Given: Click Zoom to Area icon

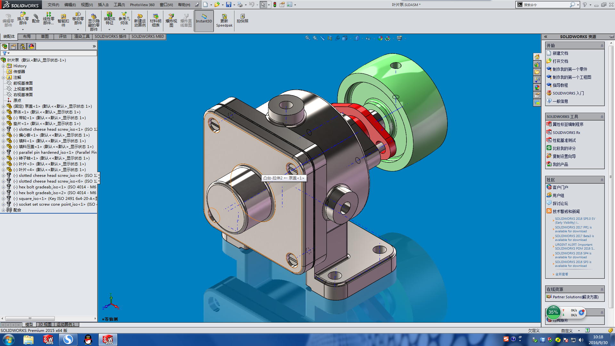Looking at the screenshot, I should (315, 38).
